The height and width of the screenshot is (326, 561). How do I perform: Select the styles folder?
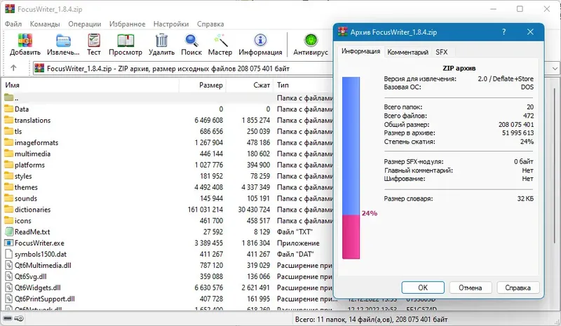click(x=168, y=176)
